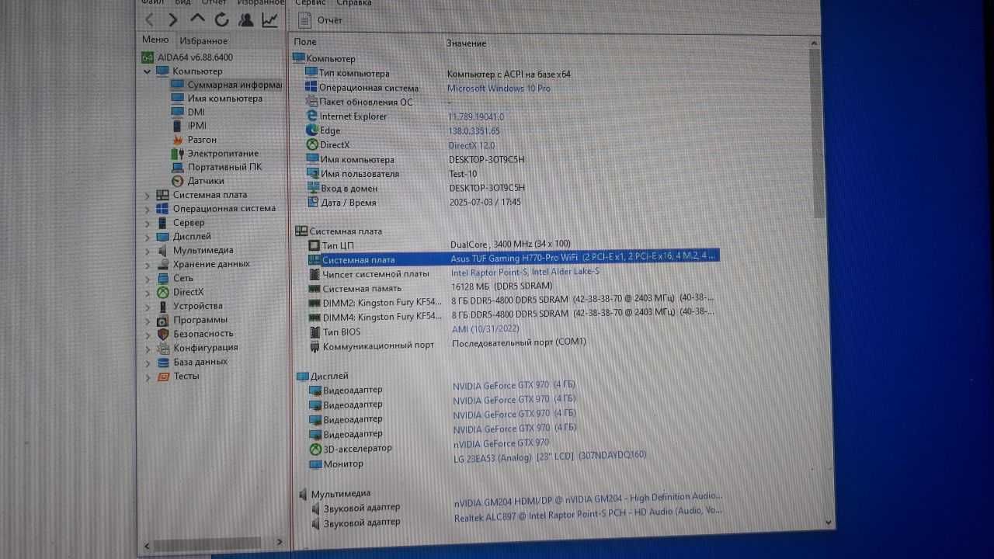994x559 pixels.
Task: Click the DMI icon in the tree
Action: 177,112
